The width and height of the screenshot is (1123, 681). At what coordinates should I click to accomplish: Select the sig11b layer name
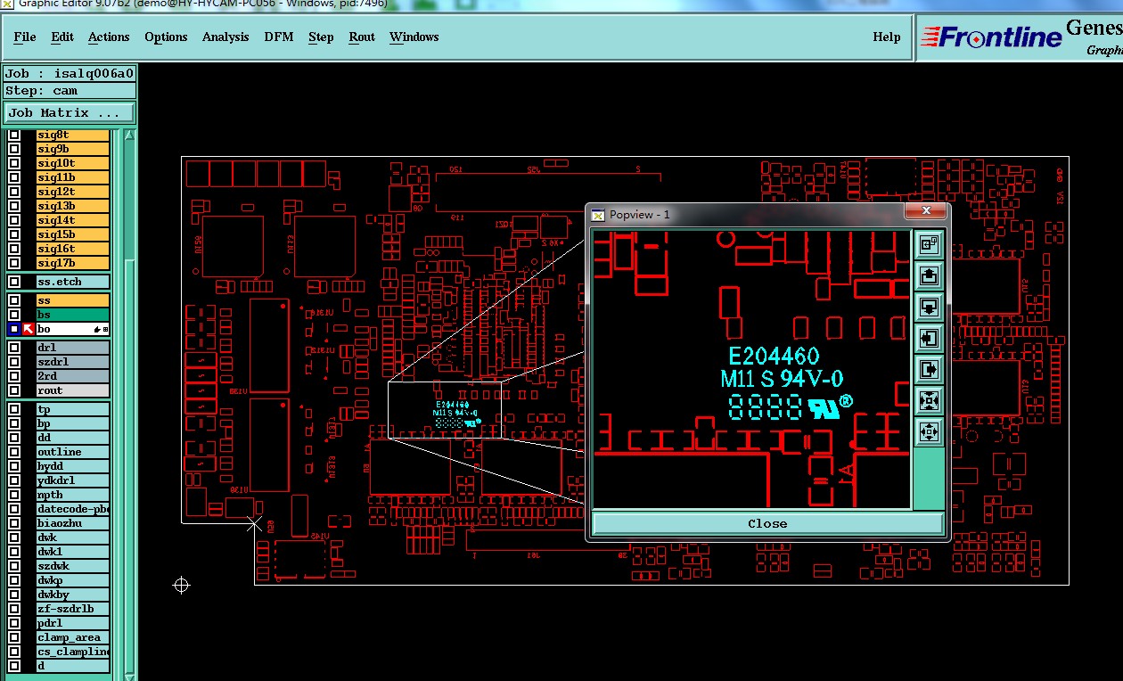click(72, 177)
